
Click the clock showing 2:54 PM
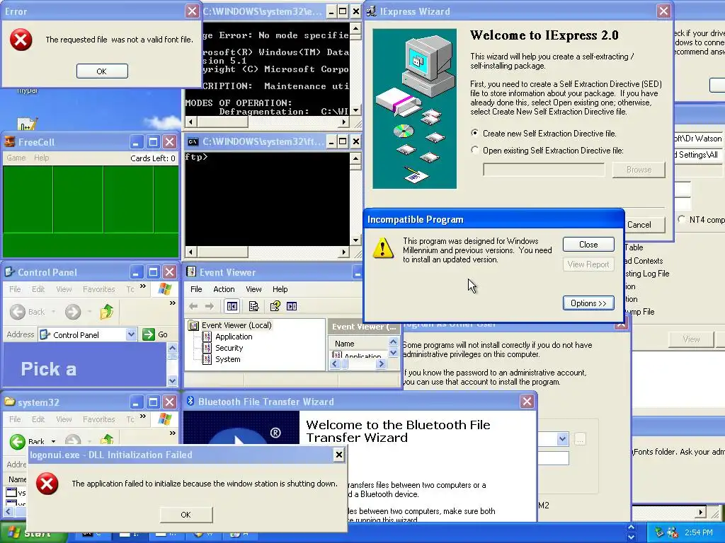coord(699,532)
